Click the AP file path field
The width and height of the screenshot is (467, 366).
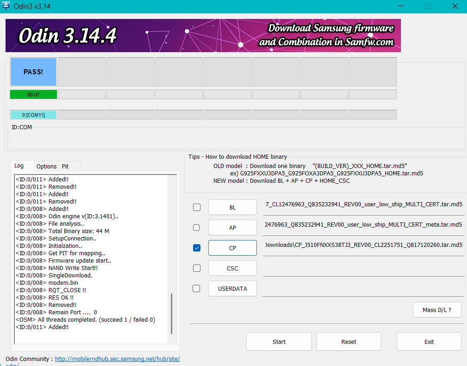[364, 227]
